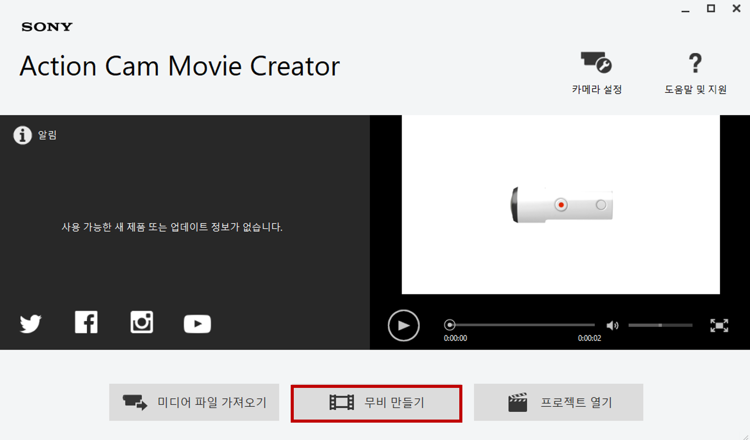Click the Action Cam Movie Creator title
The image size is (750, 440).
tap(179, 66)
